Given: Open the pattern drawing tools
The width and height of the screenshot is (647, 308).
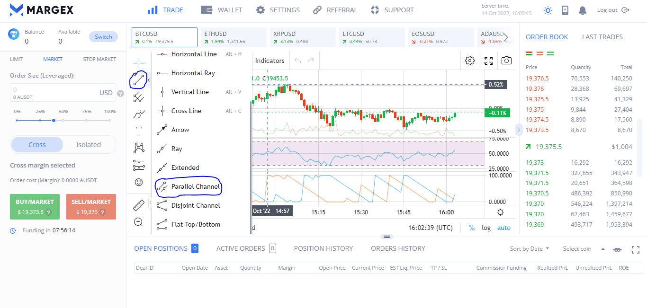Looking at the screenshot, I should (139, 148).
